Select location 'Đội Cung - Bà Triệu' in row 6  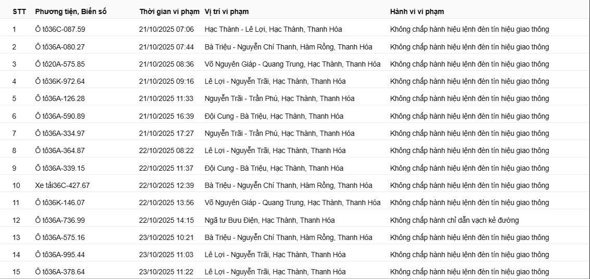click(x=274, y=116)
